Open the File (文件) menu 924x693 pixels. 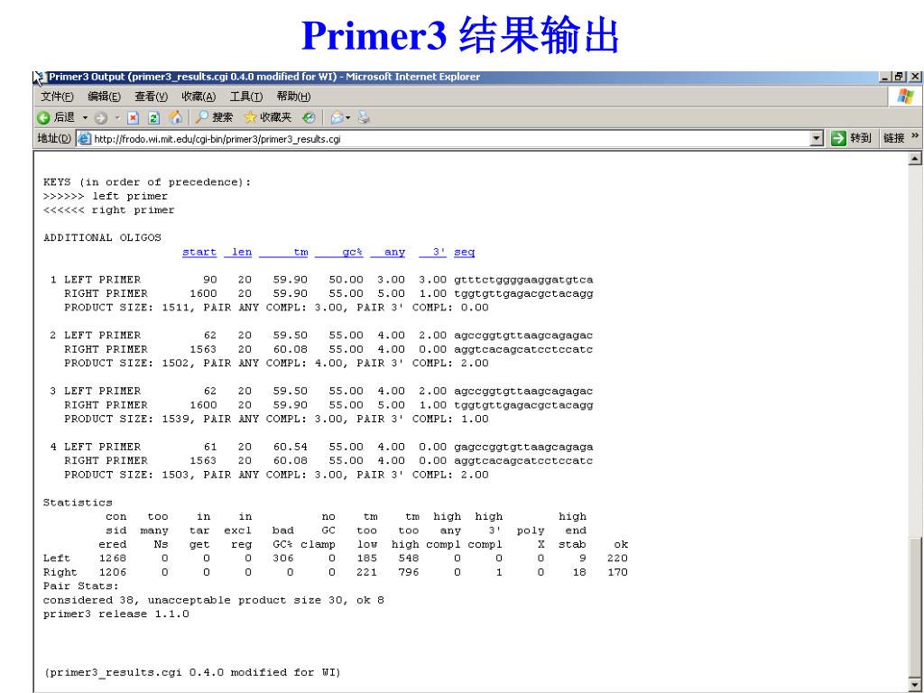click(57, 97)
